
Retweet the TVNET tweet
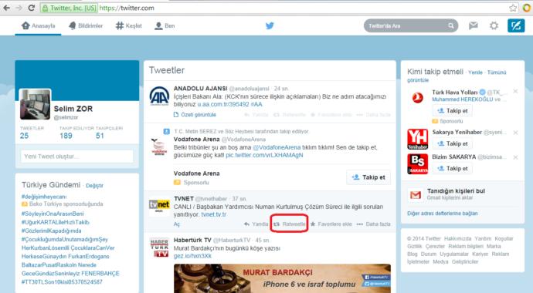point(290,224)
